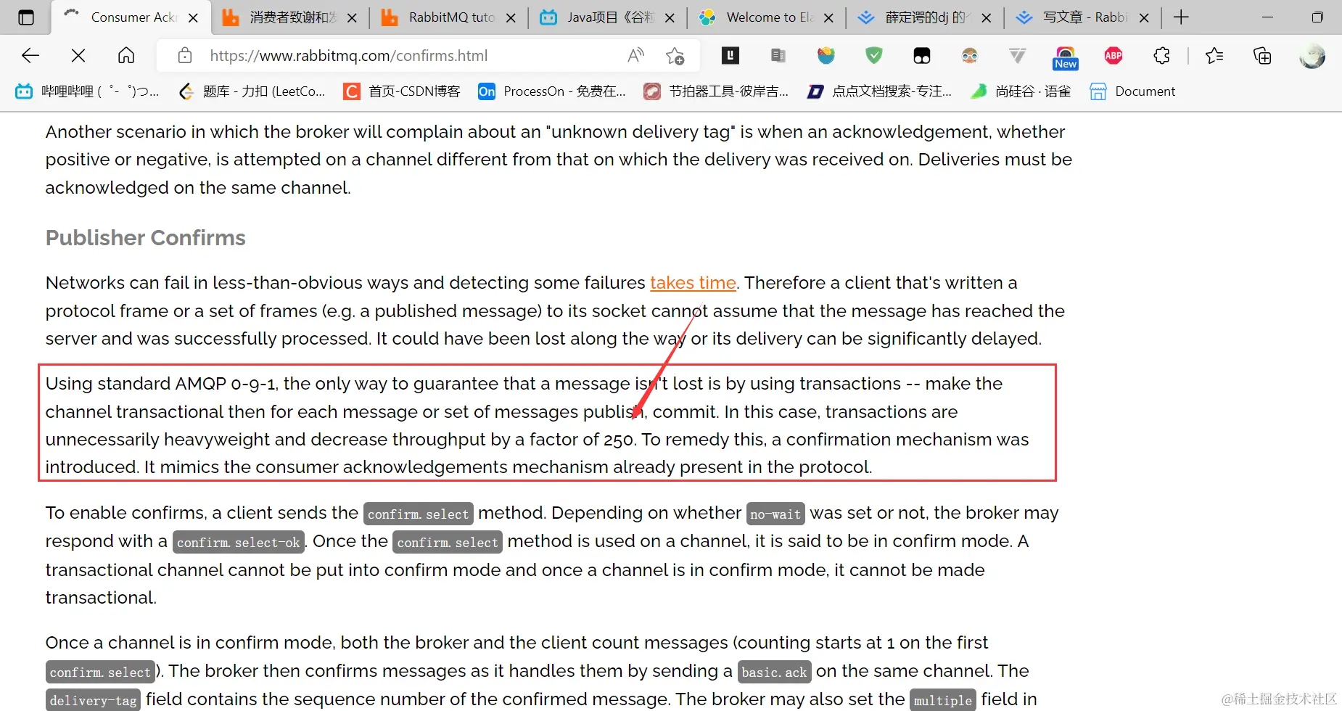Open a new browser tab
The image size is (1342, 711).
[x=1181, y=17]
